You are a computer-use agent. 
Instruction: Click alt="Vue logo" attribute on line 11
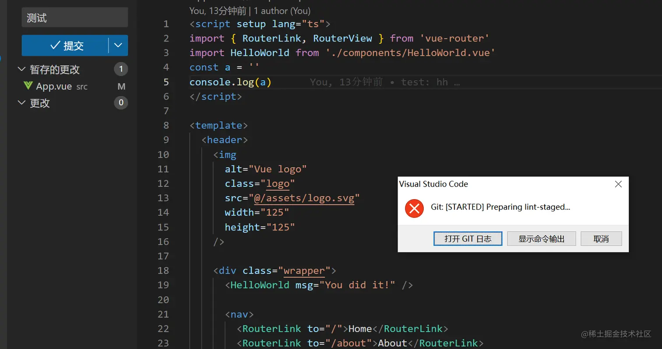(x=265, y=169)
